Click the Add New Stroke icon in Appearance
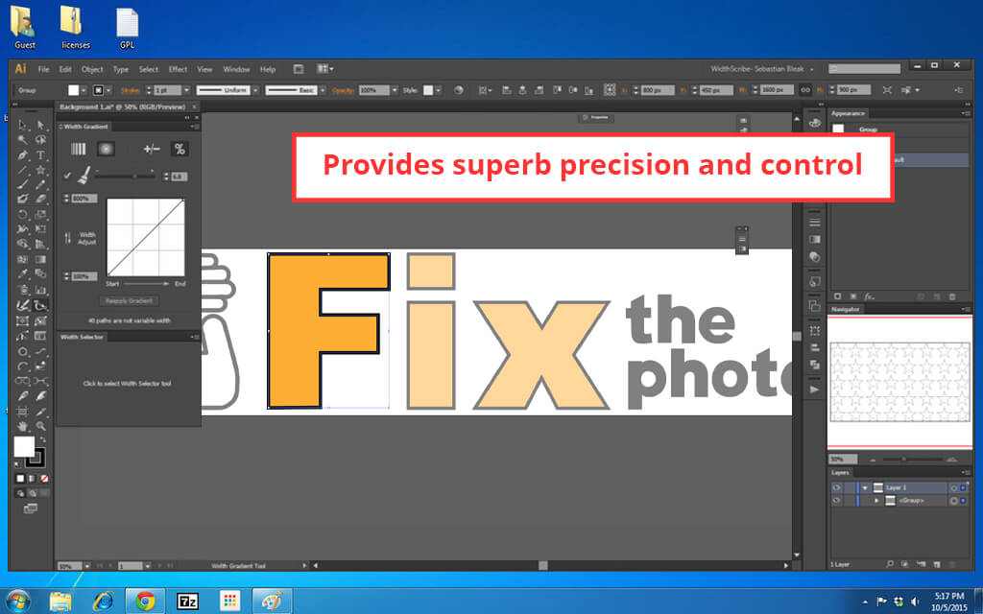The image size is (983, 614). pos(837,296)
